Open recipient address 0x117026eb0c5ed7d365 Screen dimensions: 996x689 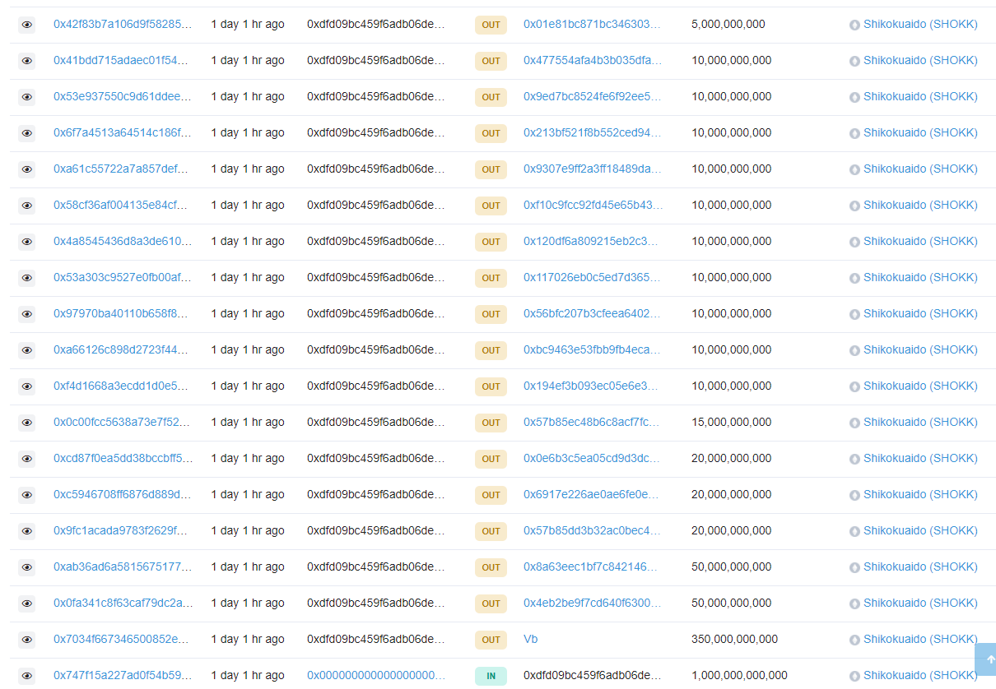click(592, 278)
